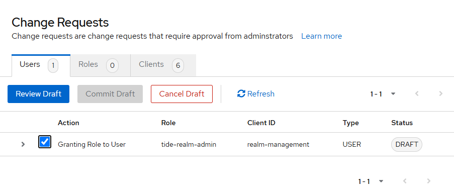Go to previous page in bottom pagination
The image size is (454, 194).
(405, 181)
